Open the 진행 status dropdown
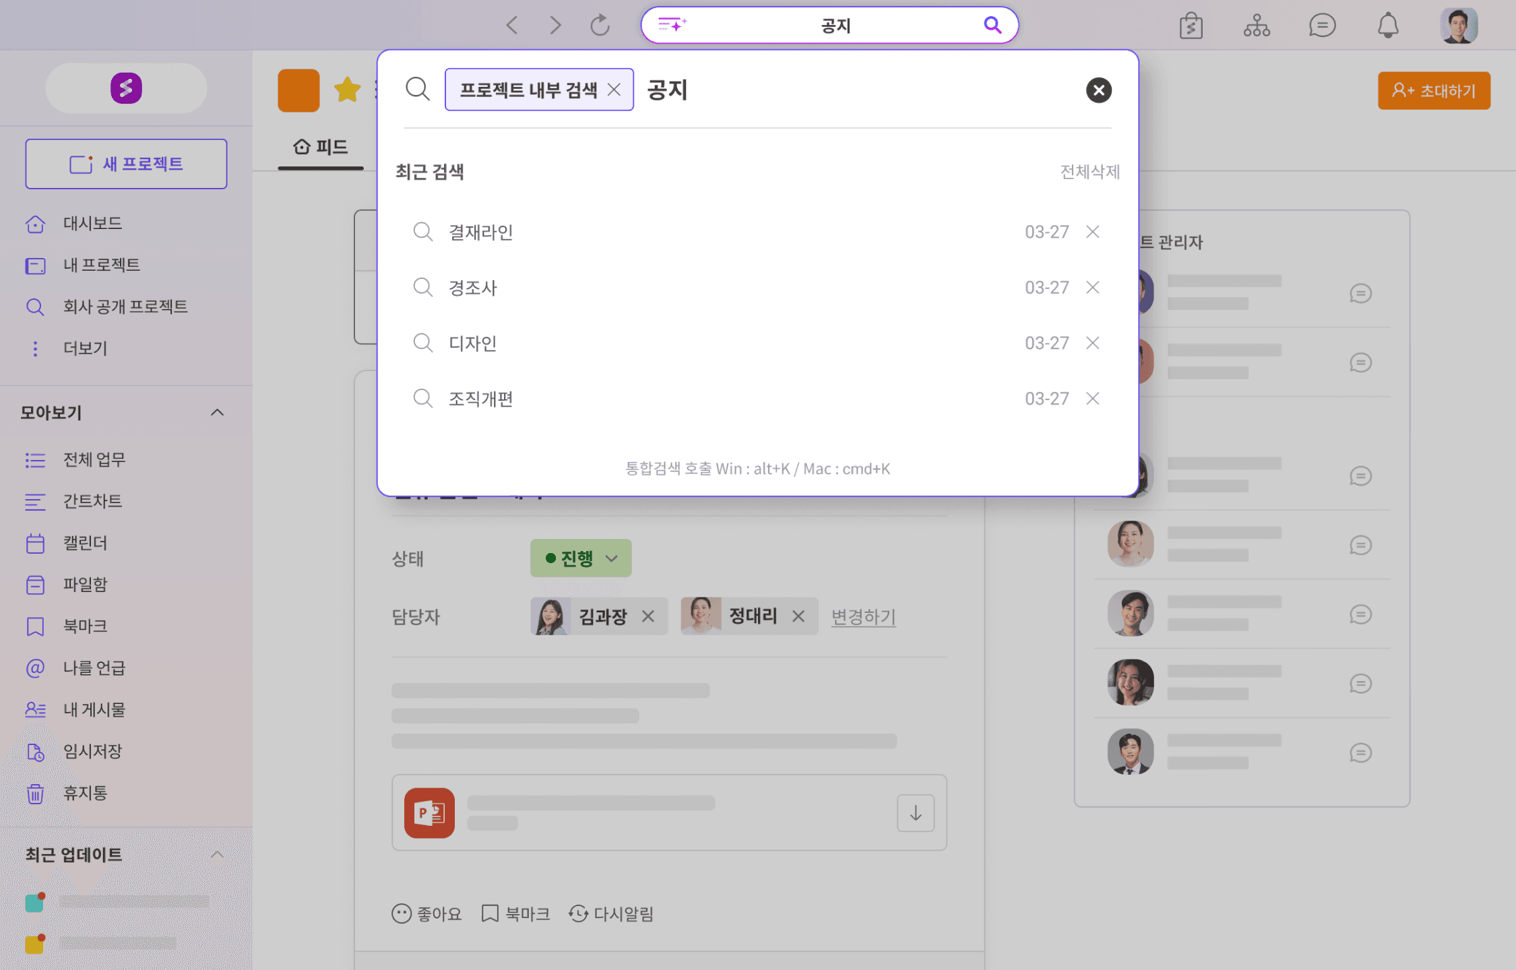This screenshot has height=970, width=1516. (581, 558)
